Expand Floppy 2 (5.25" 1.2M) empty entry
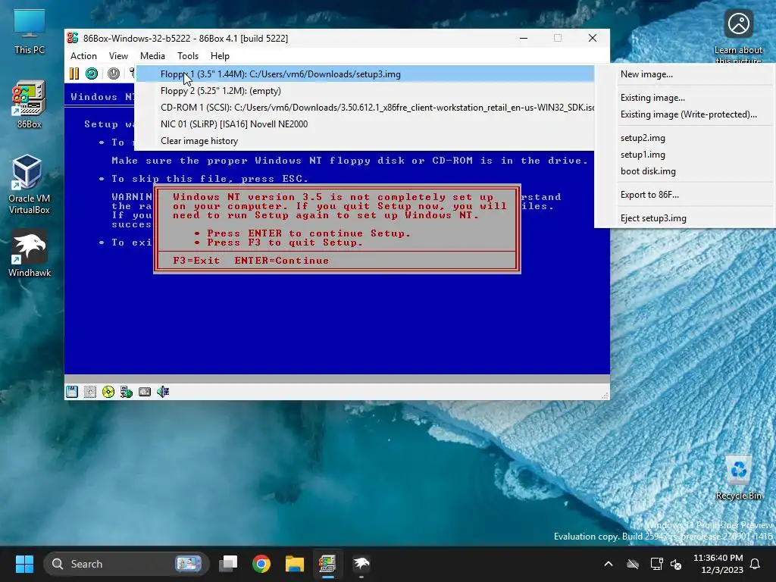The width and height of the screenshot is (776, 582). tap(365, 91)
